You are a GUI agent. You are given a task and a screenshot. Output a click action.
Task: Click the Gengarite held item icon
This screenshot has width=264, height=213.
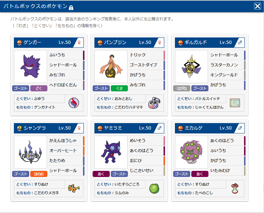tap(74, 103)
